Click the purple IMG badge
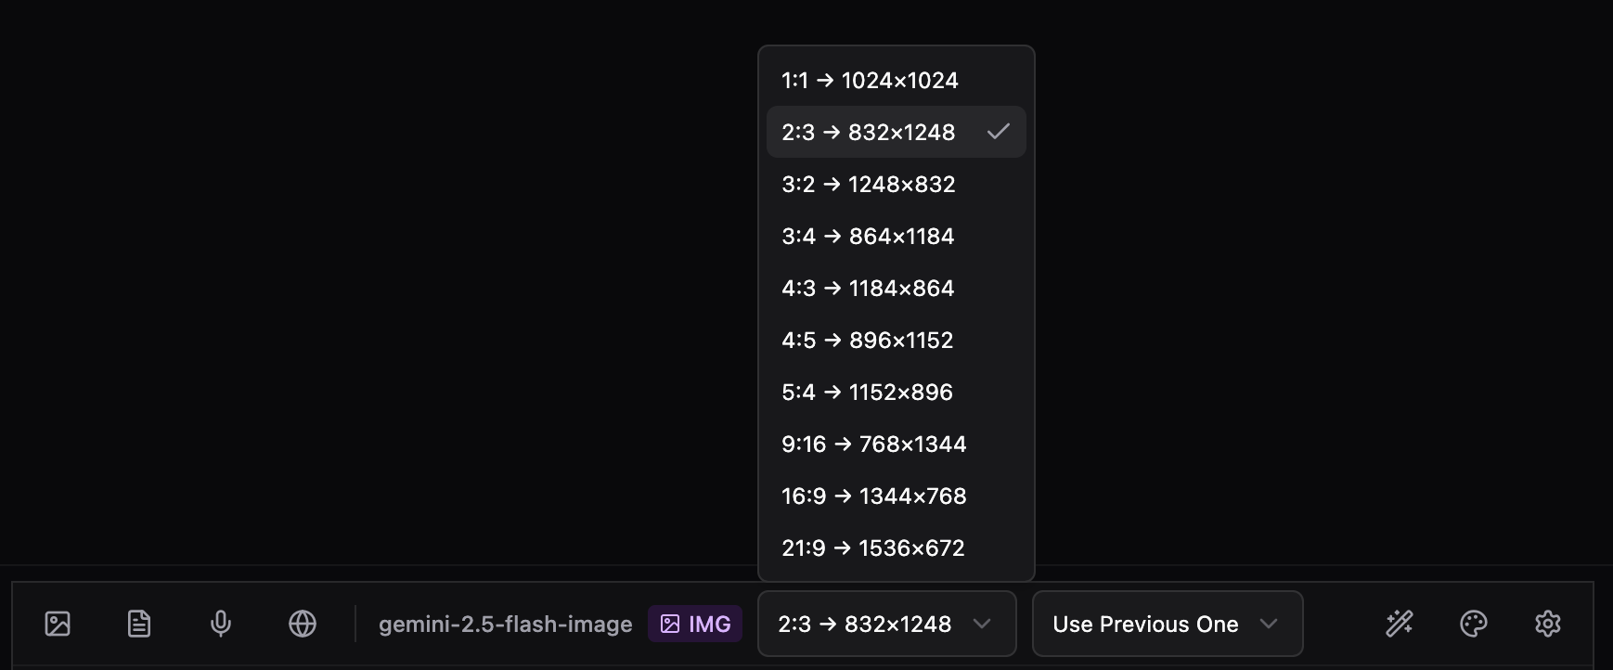Screen dimensions: 1613x670 [695, 625]
